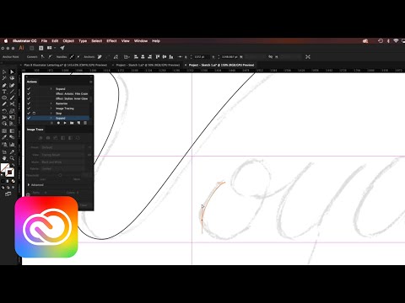Click the isolate selected object icon

click(x=308, y=56)
